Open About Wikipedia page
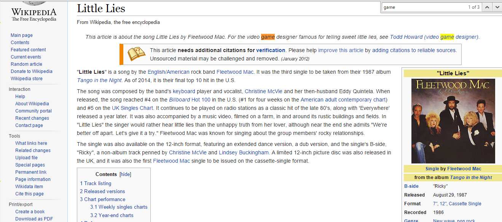This screenshot has height=222, width=502. [x=32, y=104]
